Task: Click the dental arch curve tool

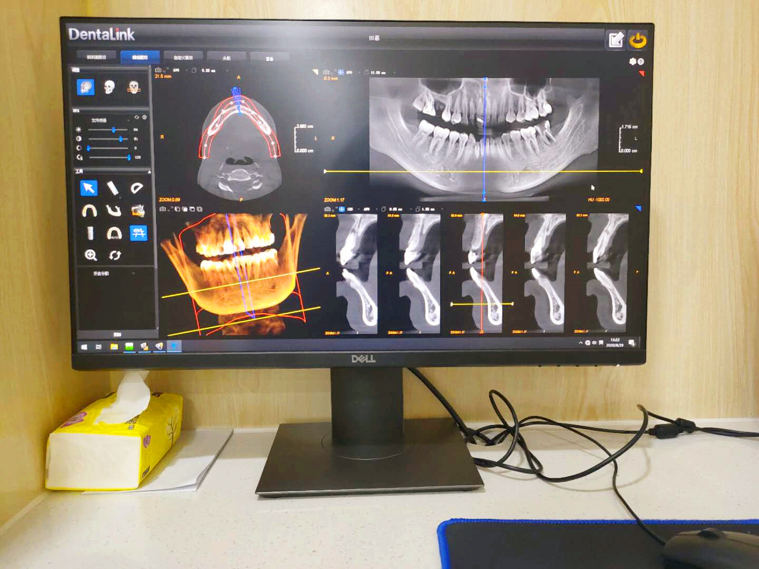Action: click(89, 211)
